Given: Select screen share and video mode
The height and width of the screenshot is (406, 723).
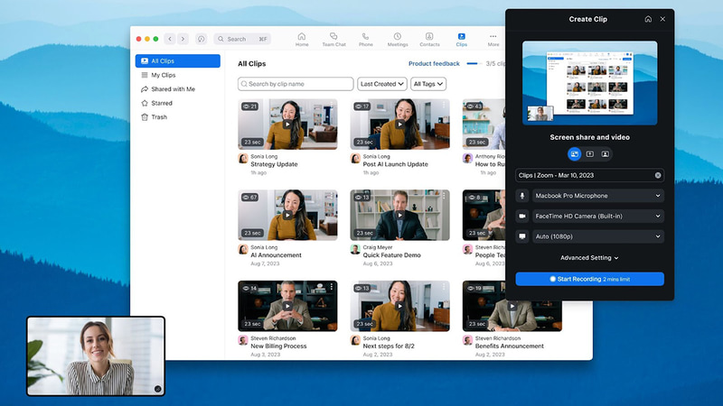Looking at the screenshot, I should [x=574, y=154].
